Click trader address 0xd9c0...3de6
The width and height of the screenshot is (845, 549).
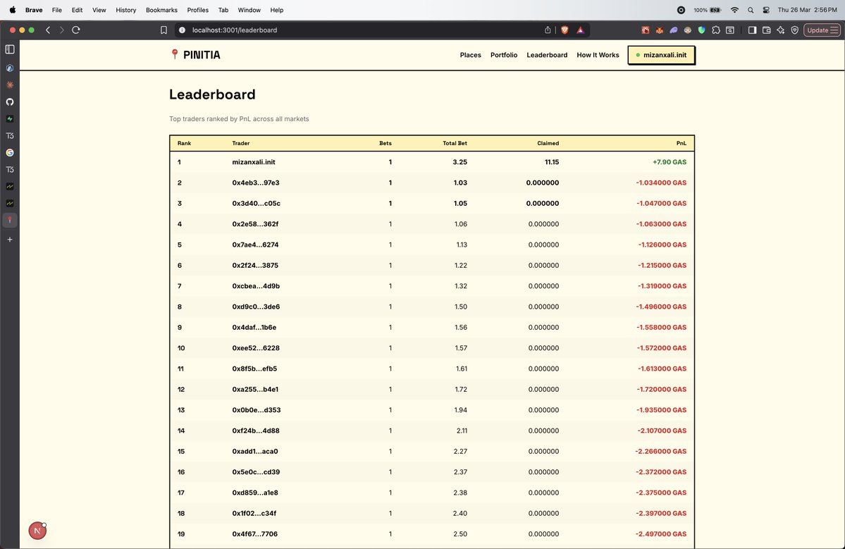[256, 307]
